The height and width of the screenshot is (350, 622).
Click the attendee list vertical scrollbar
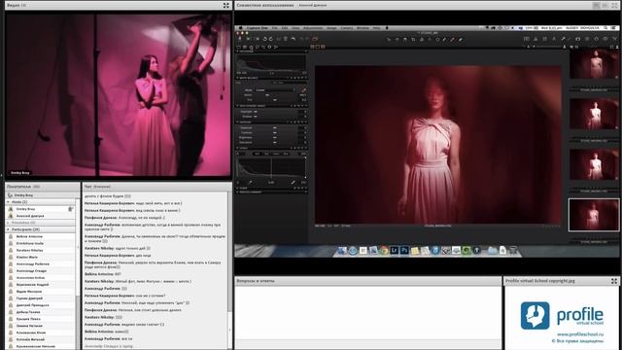click(x=78, y=274)
